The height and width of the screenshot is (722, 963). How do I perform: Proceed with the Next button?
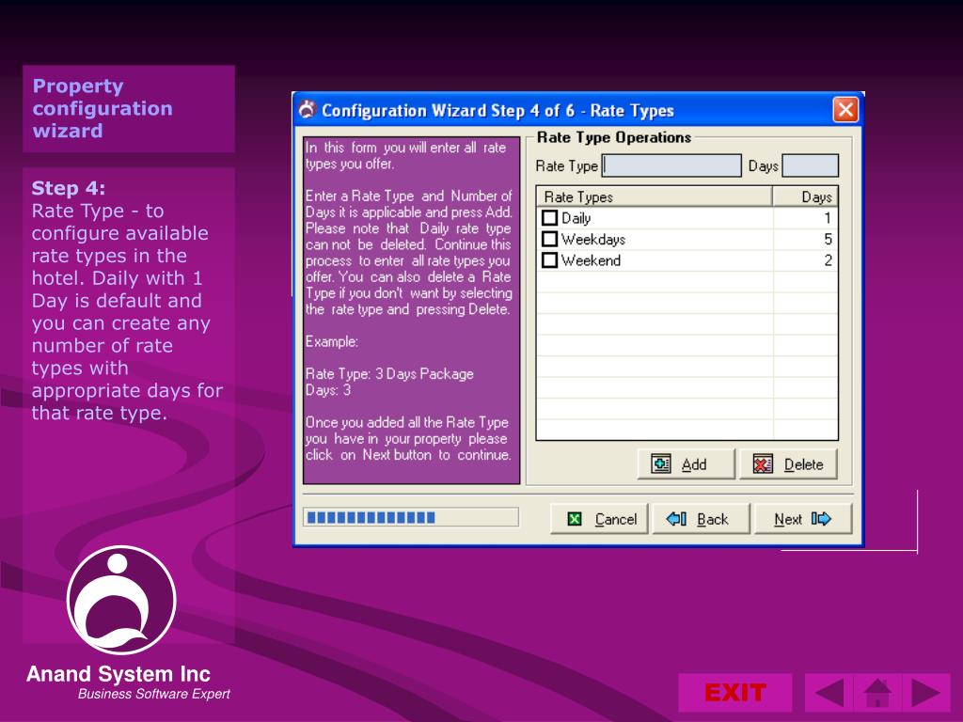(x=803, y=519)
